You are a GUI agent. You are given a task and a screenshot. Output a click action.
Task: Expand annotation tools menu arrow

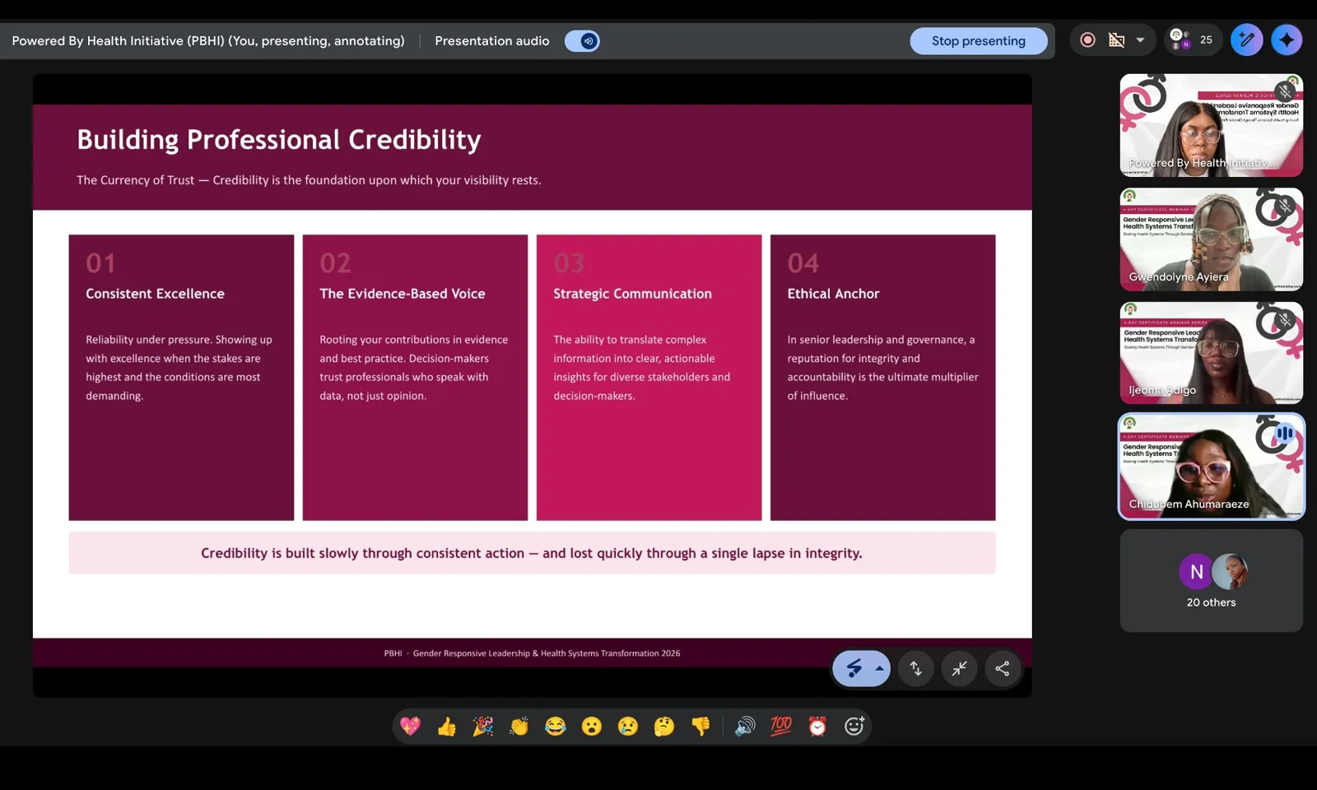[879, 668]
